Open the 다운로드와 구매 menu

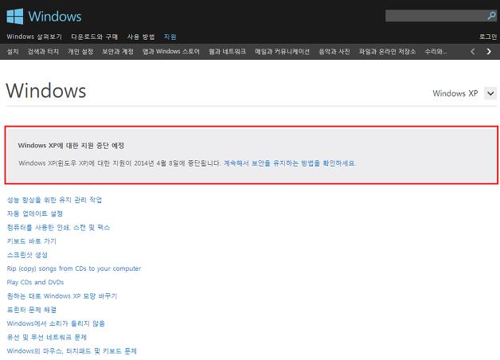[95, 37]
